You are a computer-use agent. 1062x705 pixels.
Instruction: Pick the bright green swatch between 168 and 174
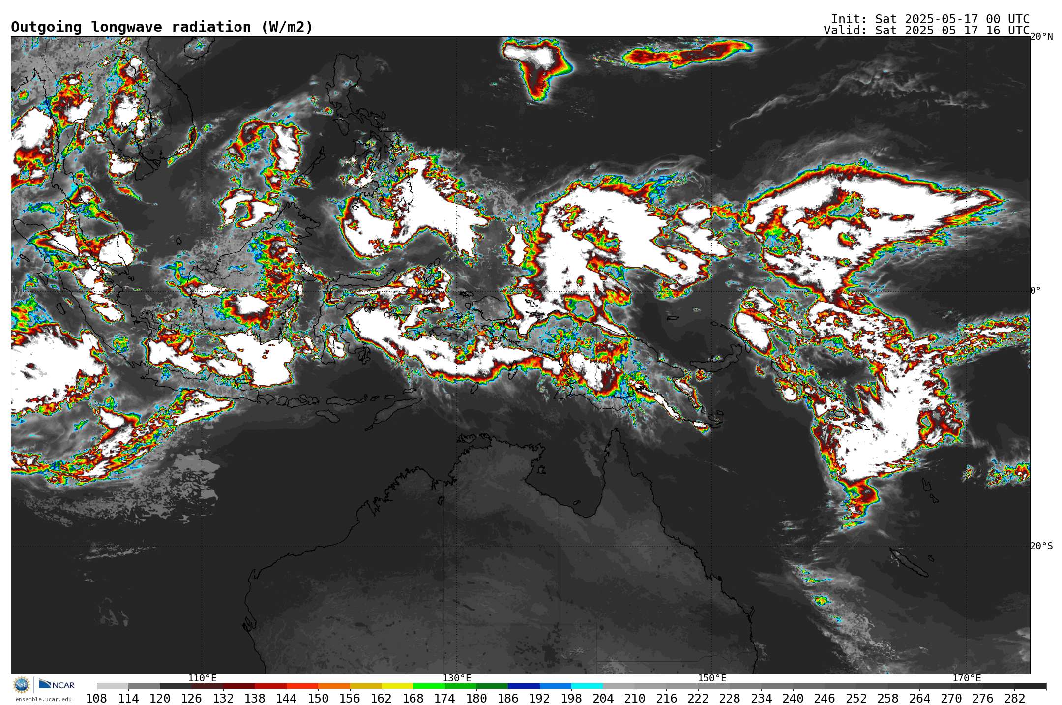click(429, 686)
